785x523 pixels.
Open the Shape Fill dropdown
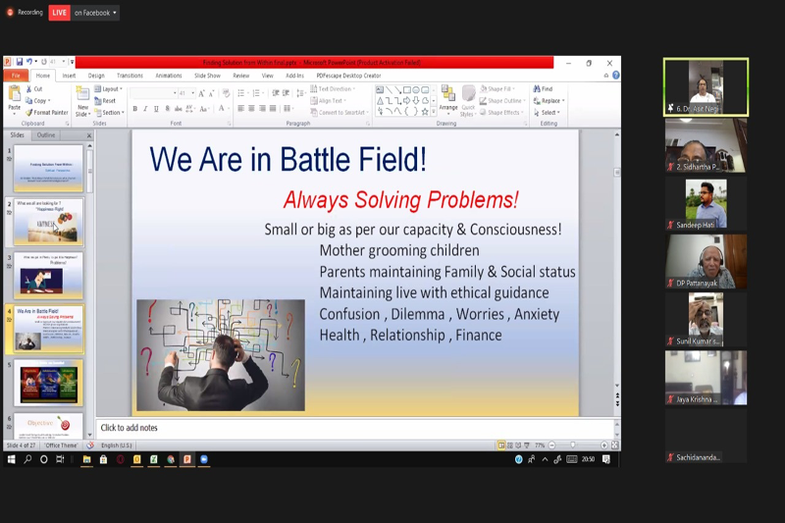tap(501, 89)
